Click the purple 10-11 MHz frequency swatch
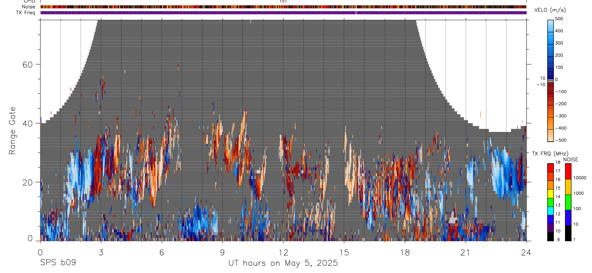Screen dimensions: 592x273 pyautogui.click(x=551, y=228)
